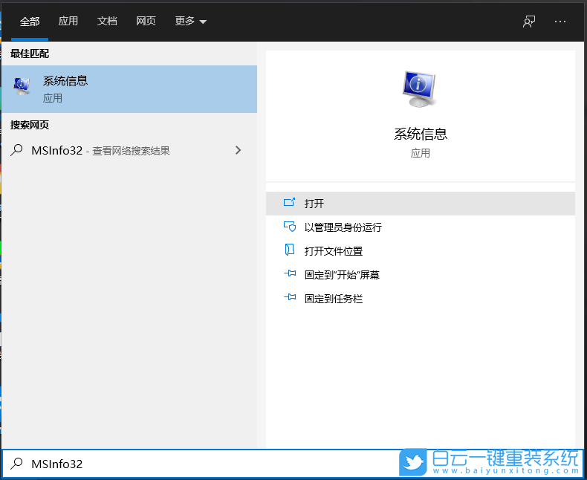The height and width of the screenshot is (480, 587).
Task: Switch to the 网页 tab
Action: tap(146, 21)
